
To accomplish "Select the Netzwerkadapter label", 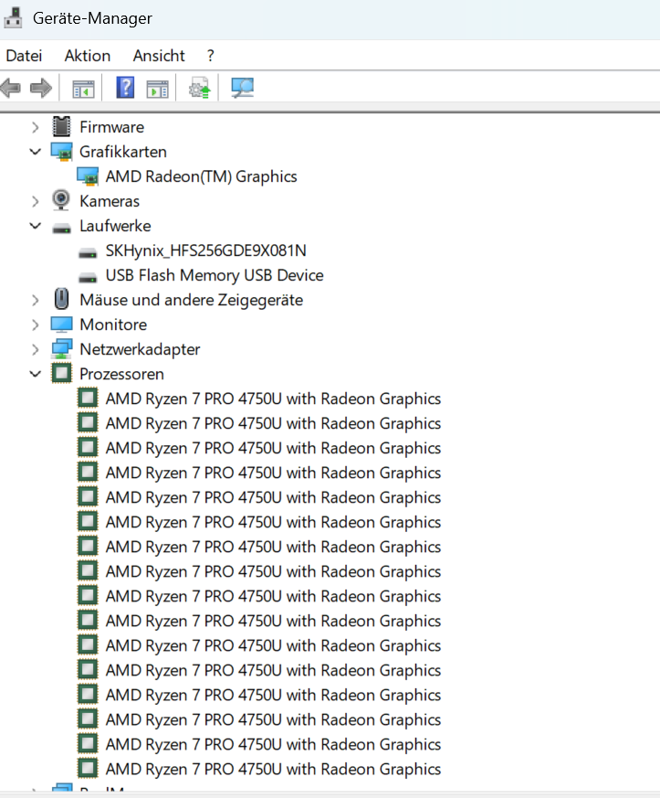I will pyautogui.click(x=140, y=349).
